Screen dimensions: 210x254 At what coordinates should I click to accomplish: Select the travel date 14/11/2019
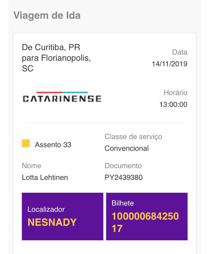point(169,64)
